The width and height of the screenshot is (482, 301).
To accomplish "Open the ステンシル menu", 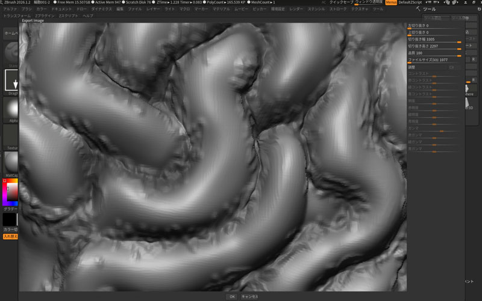I will coord(316,9).
